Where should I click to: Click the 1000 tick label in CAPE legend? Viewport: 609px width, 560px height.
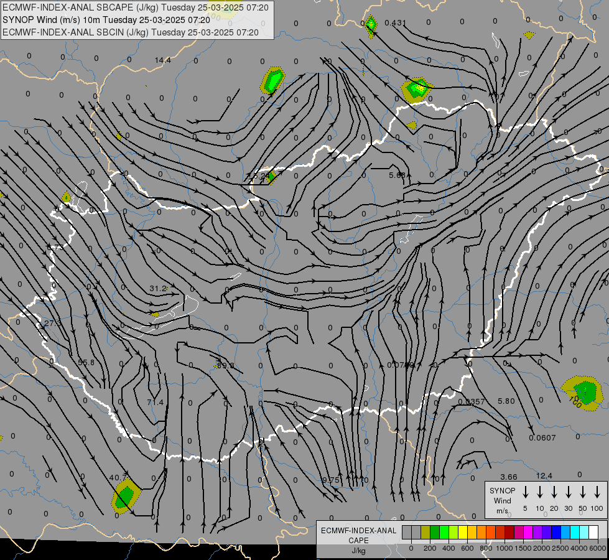tap(504, 548)
